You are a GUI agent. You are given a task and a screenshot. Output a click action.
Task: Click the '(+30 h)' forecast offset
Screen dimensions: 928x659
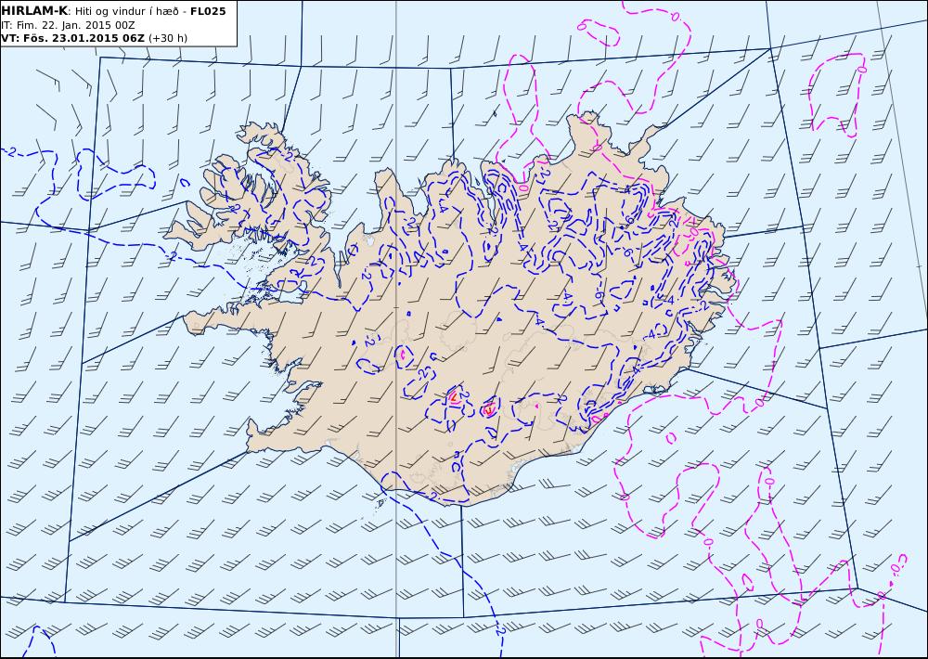tap(167, 38)
